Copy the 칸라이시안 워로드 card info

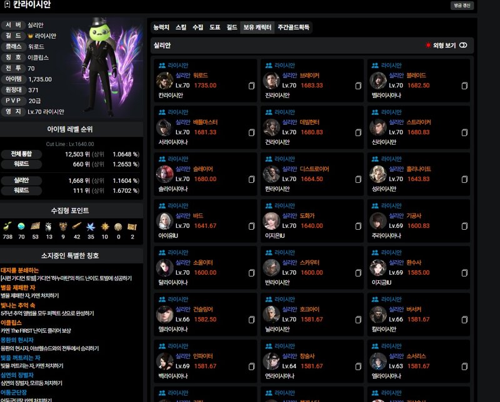click(252, 86)
